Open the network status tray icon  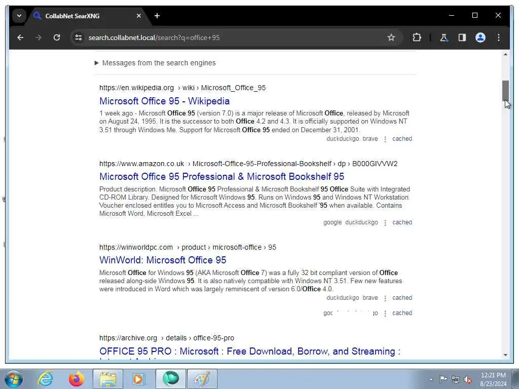click(x=456, y=379)
